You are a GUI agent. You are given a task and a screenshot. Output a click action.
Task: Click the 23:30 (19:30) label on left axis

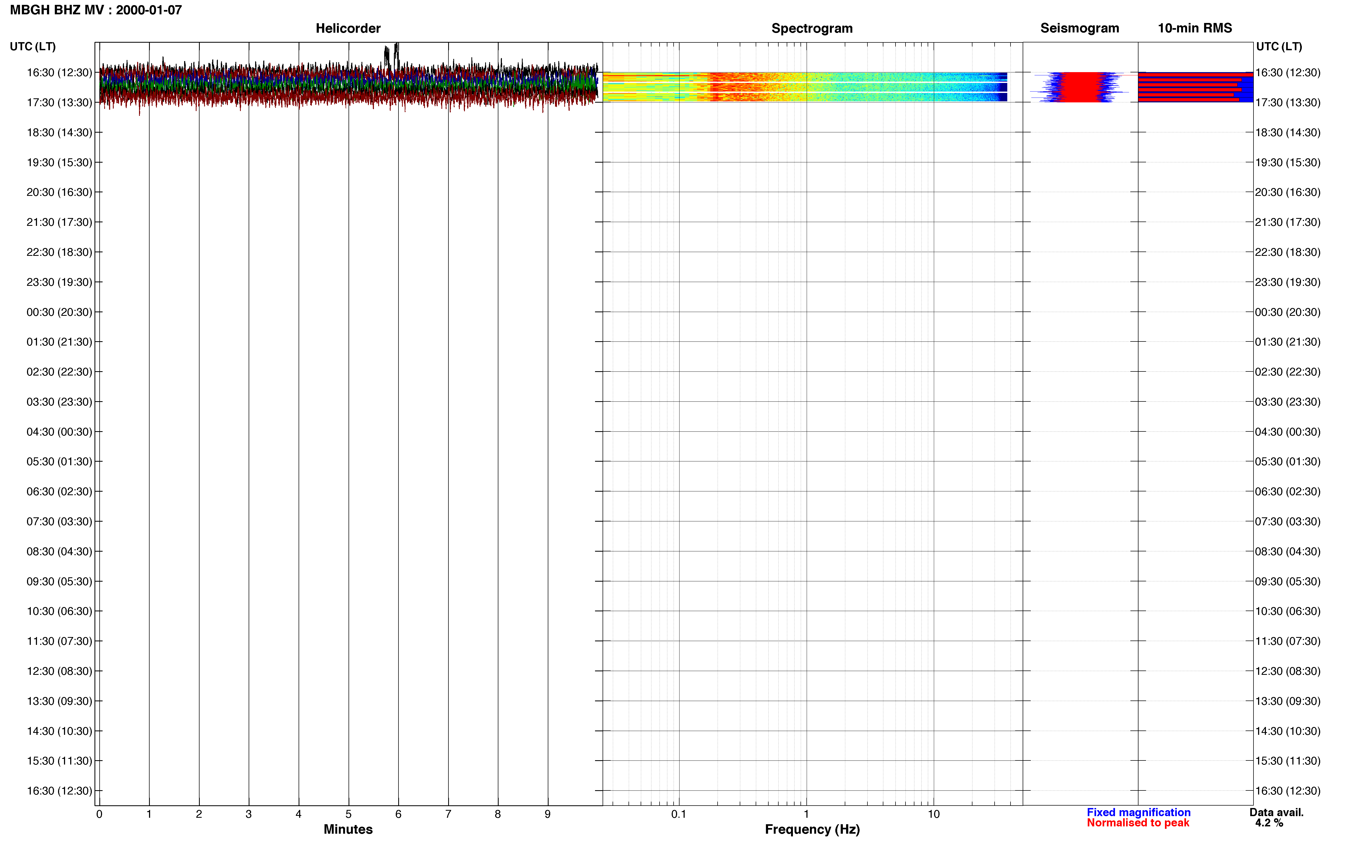click(x=59, y=282)
